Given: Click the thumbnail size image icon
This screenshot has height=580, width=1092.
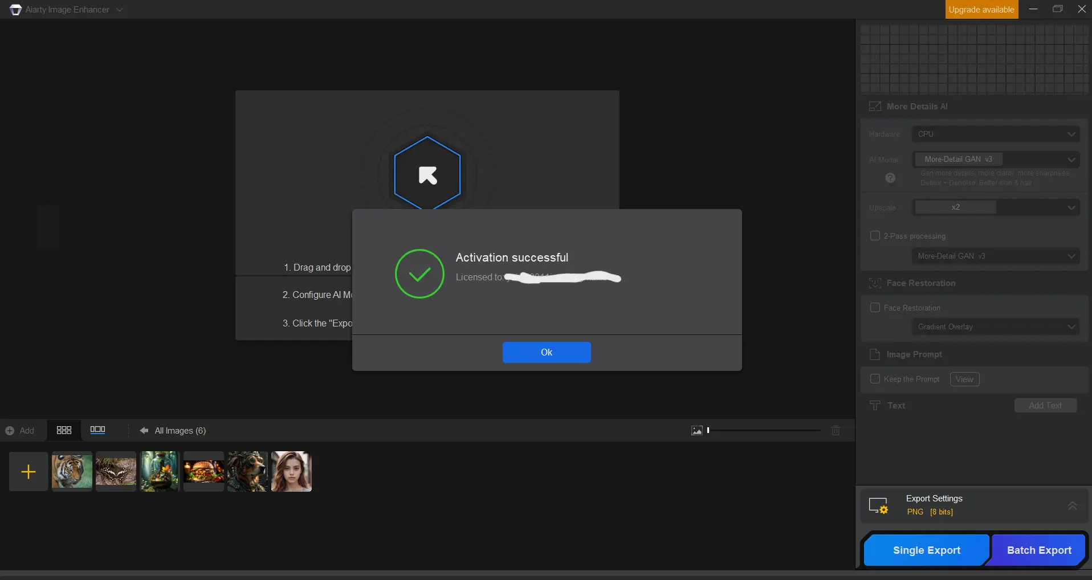Looking at the screenshot, I should coord(696,431).
